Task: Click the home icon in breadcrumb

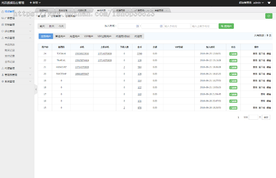Action: pos(39,16)
